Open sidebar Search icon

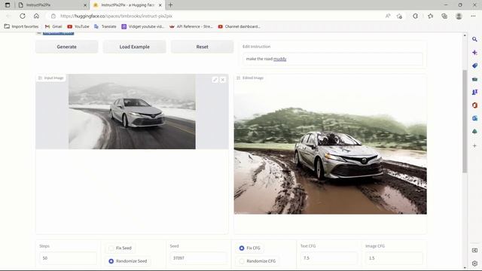[x=474, y=39]
